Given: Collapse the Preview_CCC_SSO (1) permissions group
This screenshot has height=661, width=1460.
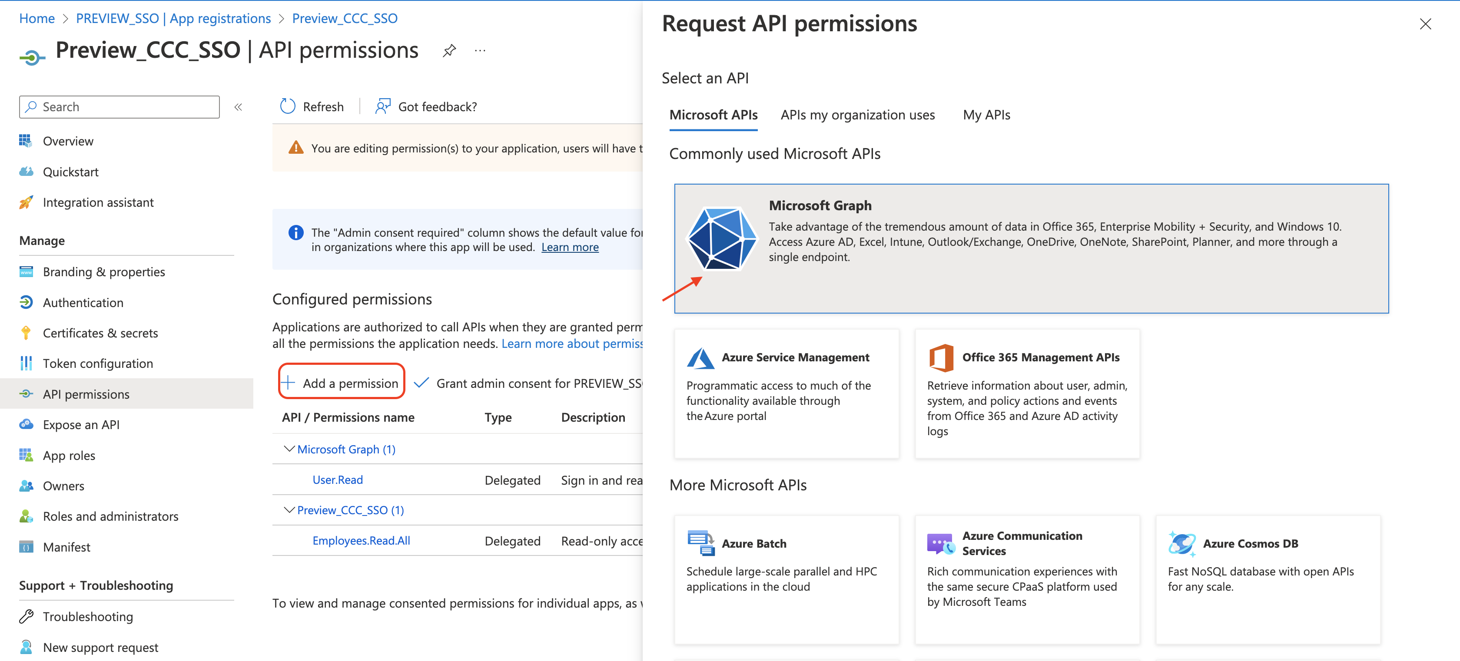Looking at the screenshot, I should tap(289, 510).
